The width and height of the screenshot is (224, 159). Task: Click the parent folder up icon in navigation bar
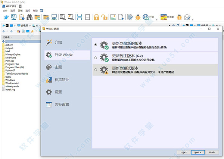click(19, 31)
